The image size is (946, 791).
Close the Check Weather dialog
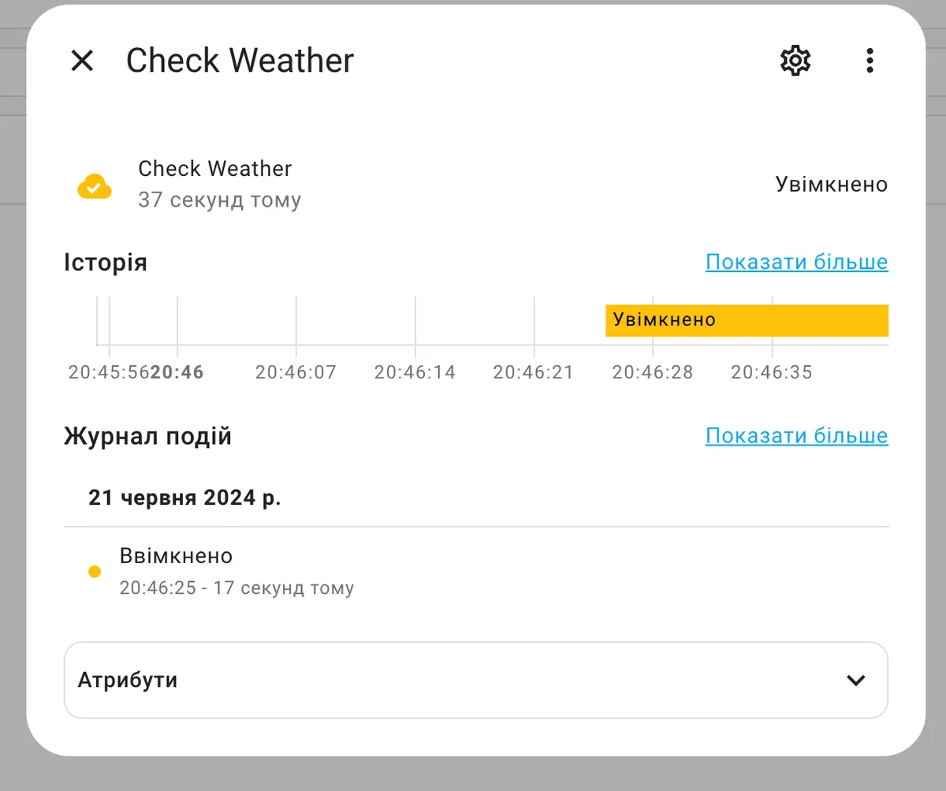pos(82,61)
